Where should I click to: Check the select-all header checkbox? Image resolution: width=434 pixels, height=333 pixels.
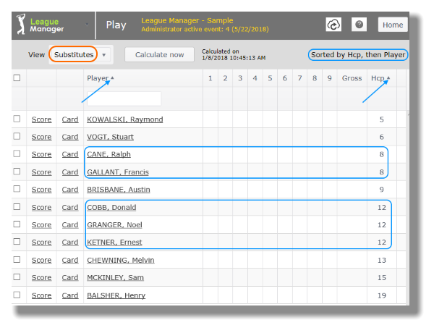17,78
